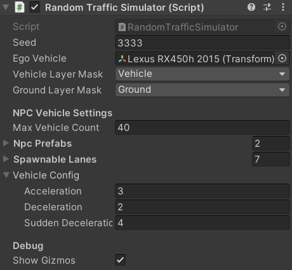Click the Seed input field
The width and height of the screenshot is (292, 270).
click(202, 43)
